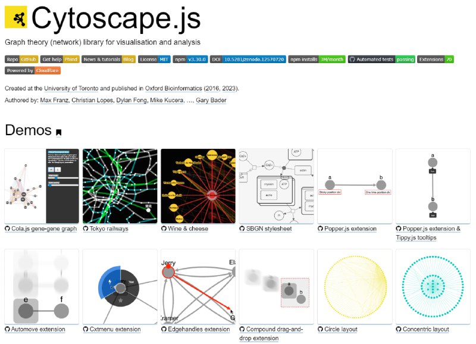Click the Extensions 70 badge
The width and height of the screenshot is (476, 344).
[436, 59]
